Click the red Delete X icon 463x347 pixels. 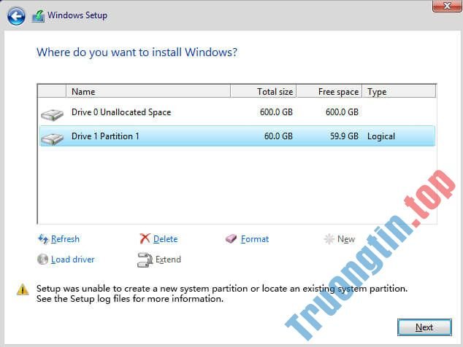[x=145, y=239]
